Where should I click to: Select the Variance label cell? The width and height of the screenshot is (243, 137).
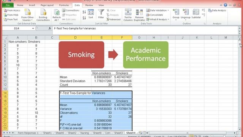click(75, 109)
